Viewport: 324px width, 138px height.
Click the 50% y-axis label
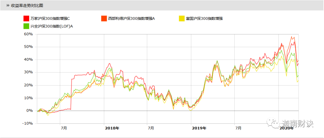tap(29, 47)
